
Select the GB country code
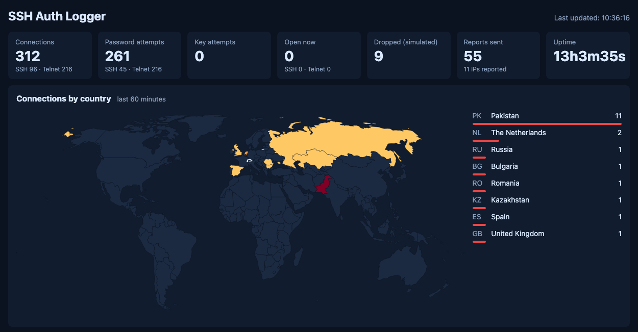coord(477,234)
